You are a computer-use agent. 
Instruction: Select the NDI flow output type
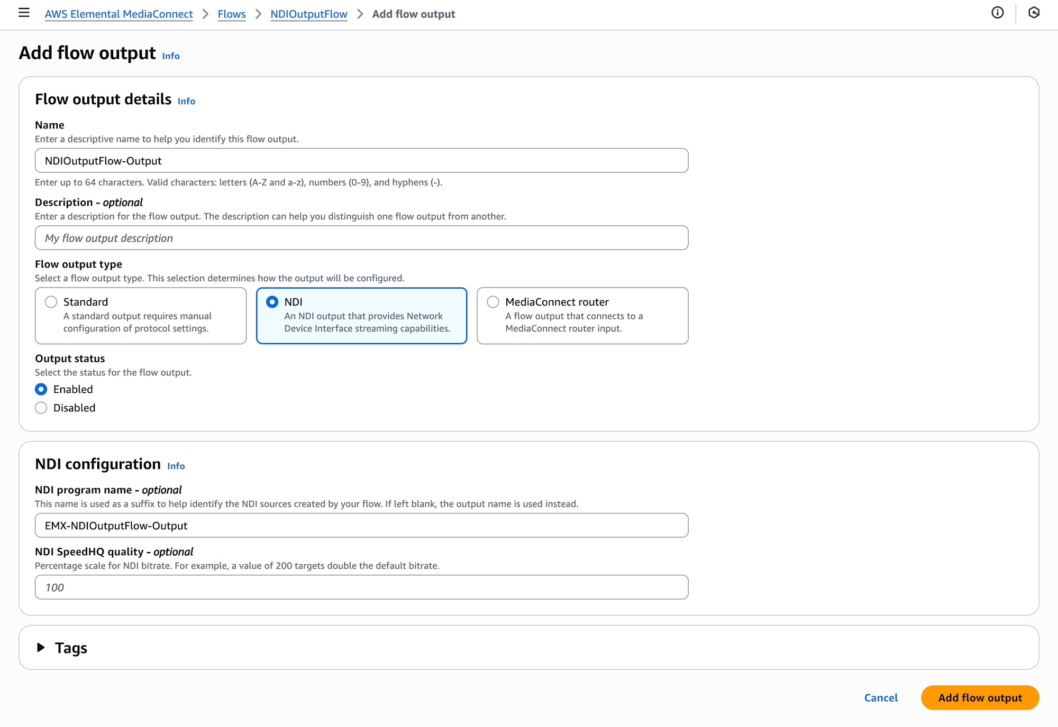272,302
